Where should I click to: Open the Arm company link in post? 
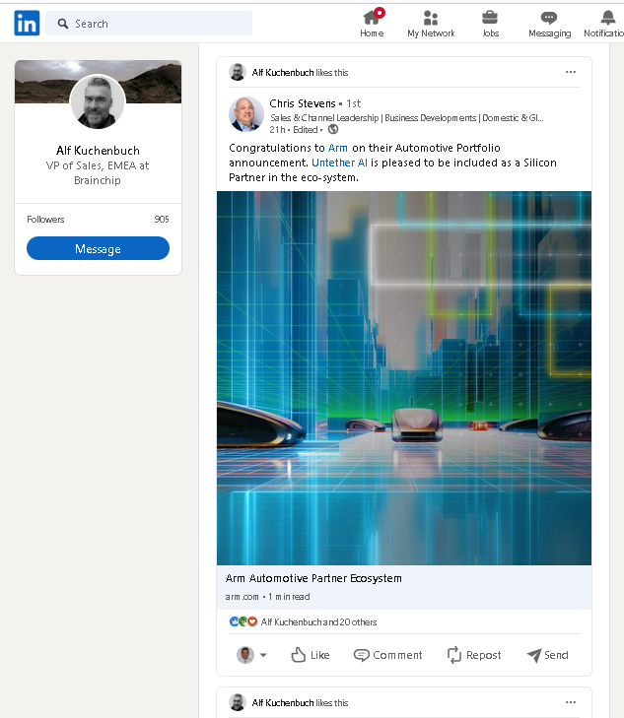(338, 148)
